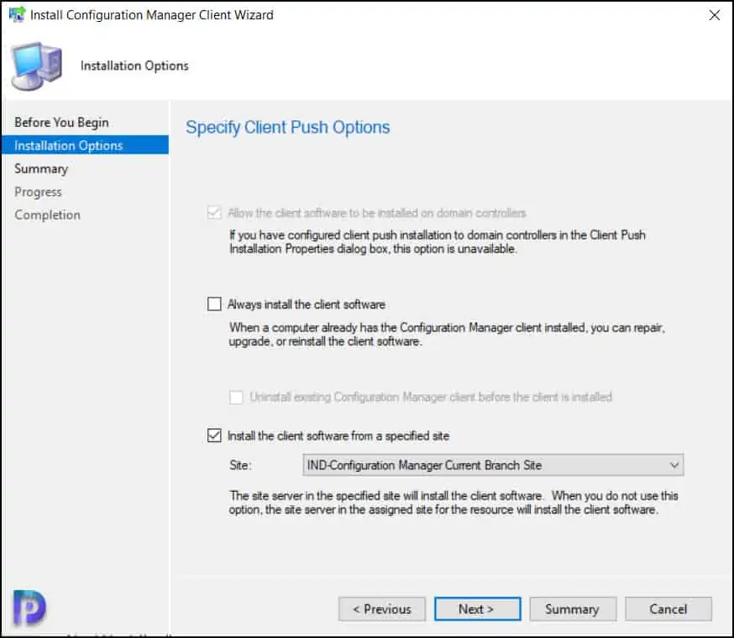The height and width of the screenshot is (638, 734).
Task: Toggle Uninstall existing Configuration Manager client checkbox
Action: click(237, 397)
